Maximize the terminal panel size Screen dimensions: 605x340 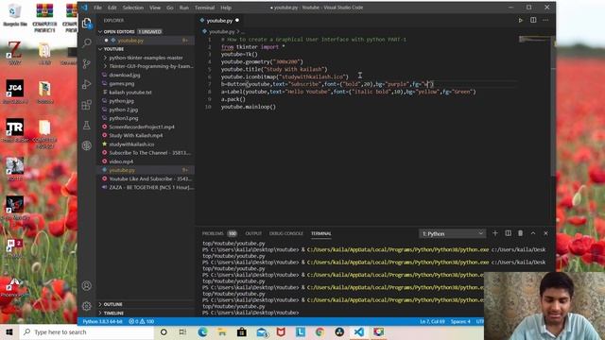tap(533, 233)
